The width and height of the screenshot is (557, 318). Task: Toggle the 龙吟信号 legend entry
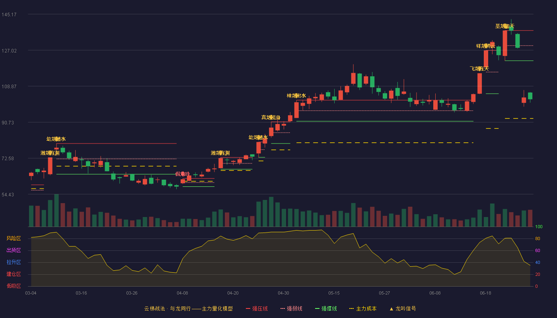tap(403, 308)
